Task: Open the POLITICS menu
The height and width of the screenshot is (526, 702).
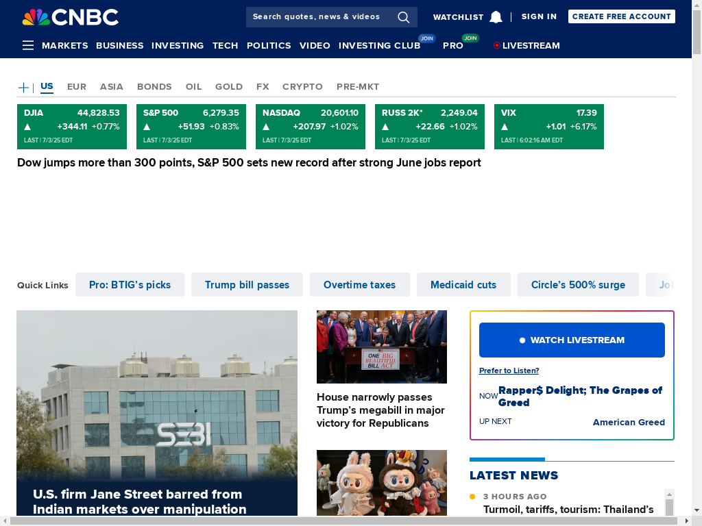Action: [x=269, y=46]
